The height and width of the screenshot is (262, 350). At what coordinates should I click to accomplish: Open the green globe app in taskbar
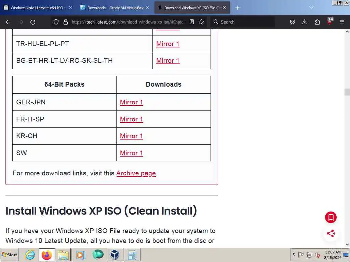coord(98,254)
